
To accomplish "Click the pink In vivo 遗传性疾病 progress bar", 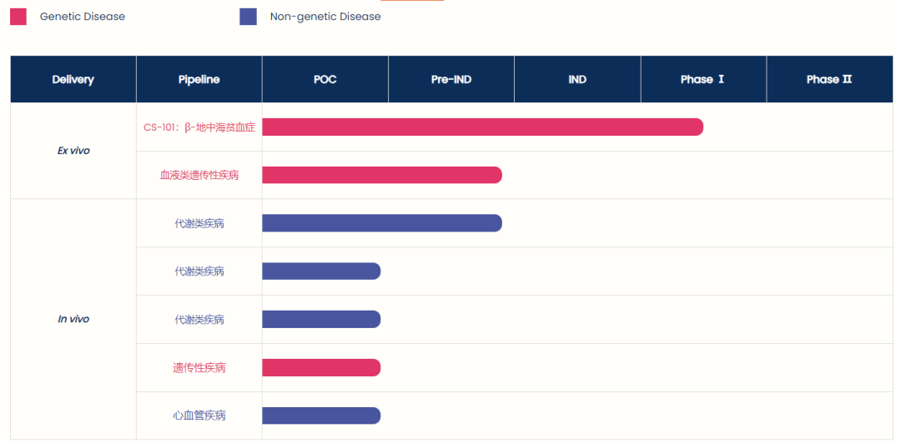I will pos(321,367).
